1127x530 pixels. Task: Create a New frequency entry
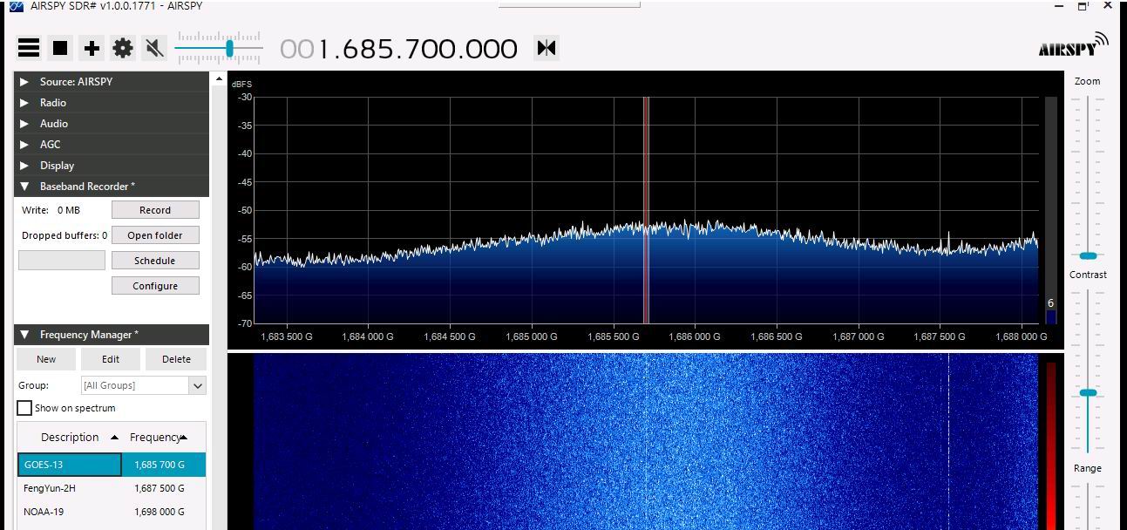(x=46, y=359)
